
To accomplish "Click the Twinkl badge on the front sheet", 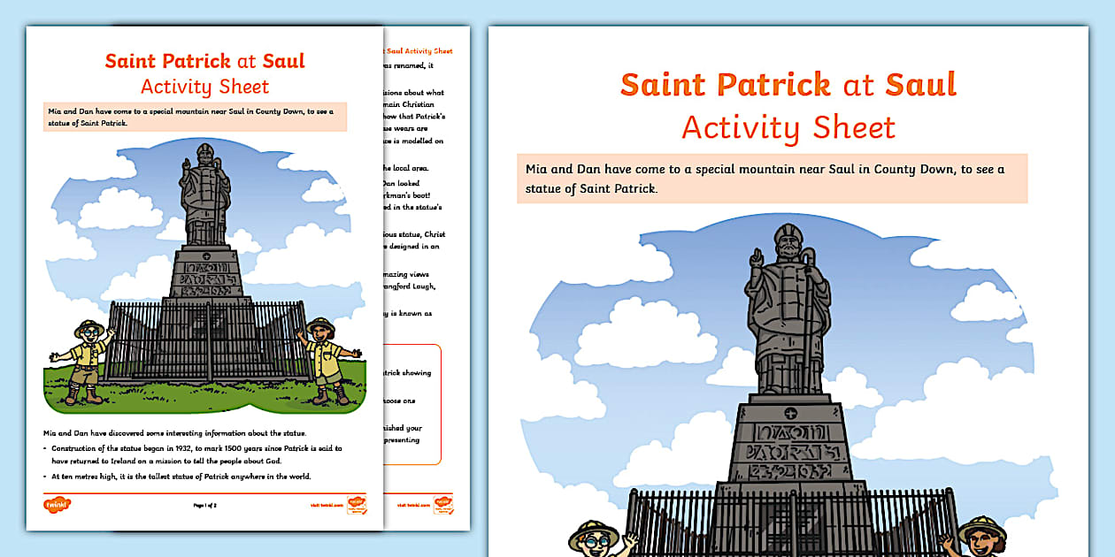I will 358,504.
